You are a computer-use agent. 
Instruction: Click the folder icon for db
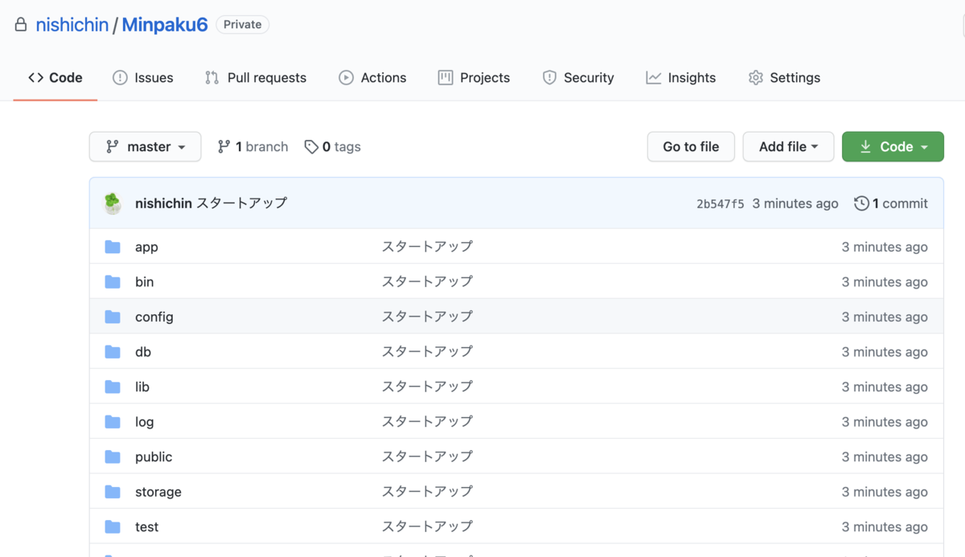tap(113, 352)
